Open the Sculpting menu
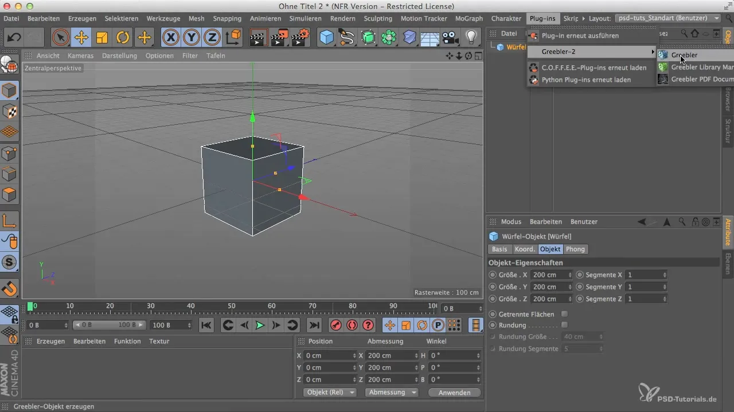Image resolution: width=734 pixels, height=412 pixels. (x=378, y=18)
